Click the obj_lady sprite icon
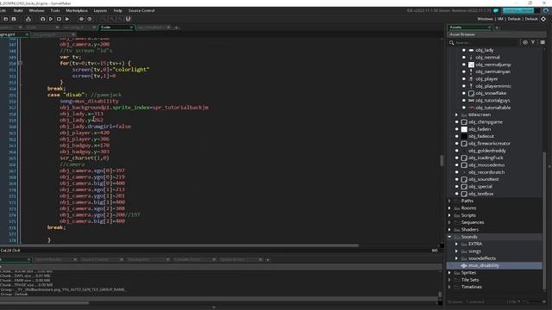The image size is (552, 310). point(471,50)
